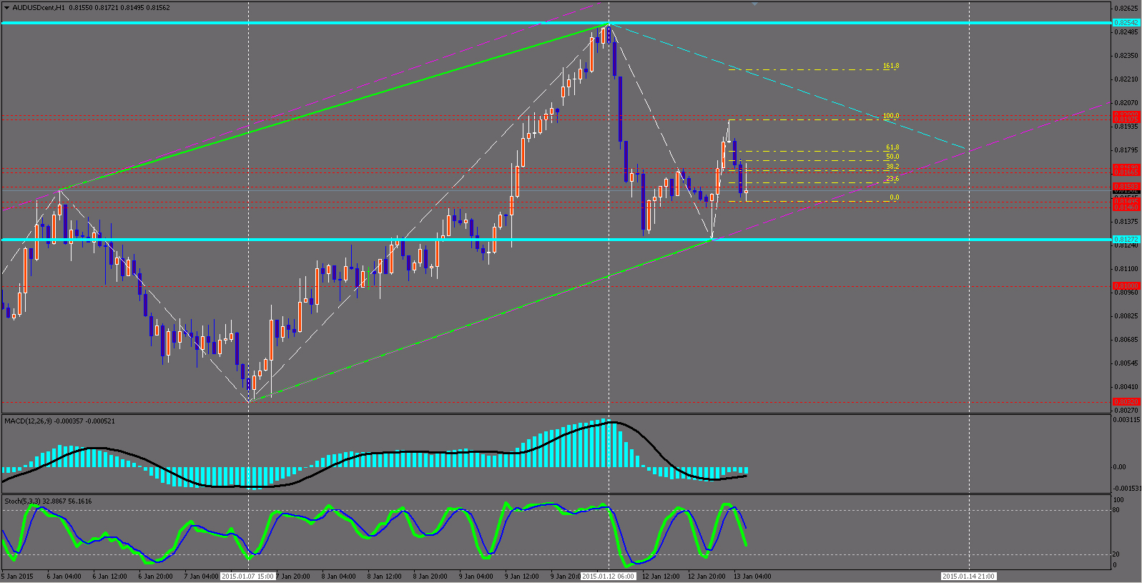Click the red 0.81975 price label
This screenshot has width=1142, height=583.
pyautogui.click(x=1126, y=119)
